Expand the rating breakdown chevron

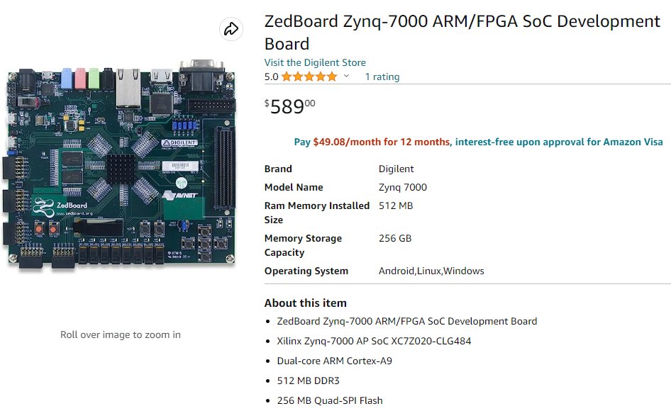tap(346, 77)
